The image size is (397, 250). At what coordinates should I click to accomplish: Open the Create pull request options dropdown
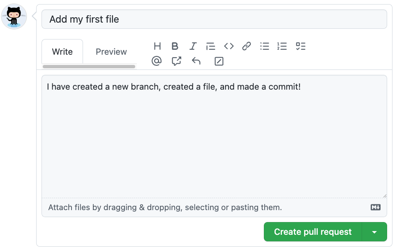(x=374, y=231)
